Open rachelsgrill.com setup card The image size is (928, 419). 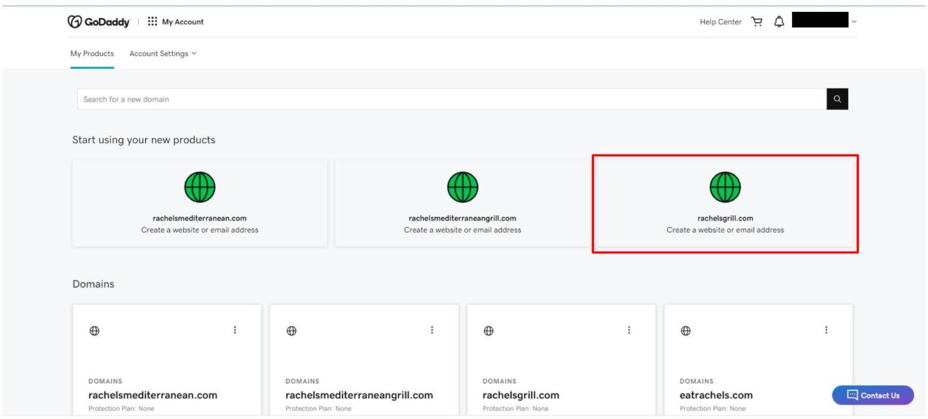(725, 203)
